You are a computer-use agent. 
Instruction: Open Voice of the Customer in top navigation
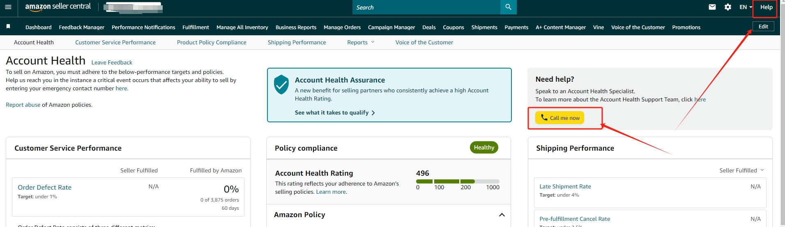[638, 28]
